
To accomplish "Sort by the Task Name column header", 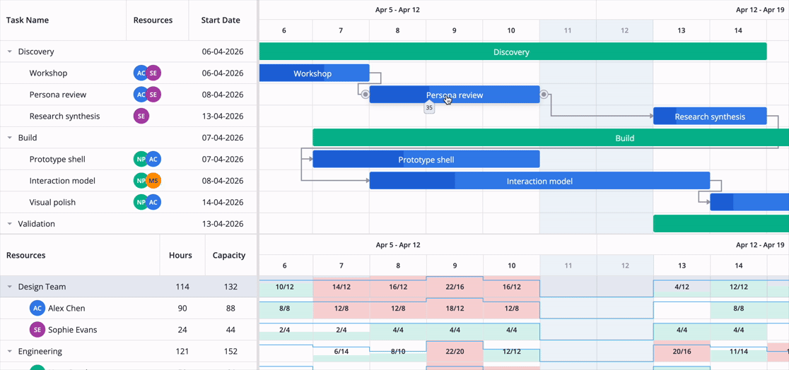I will coord(63,20).
